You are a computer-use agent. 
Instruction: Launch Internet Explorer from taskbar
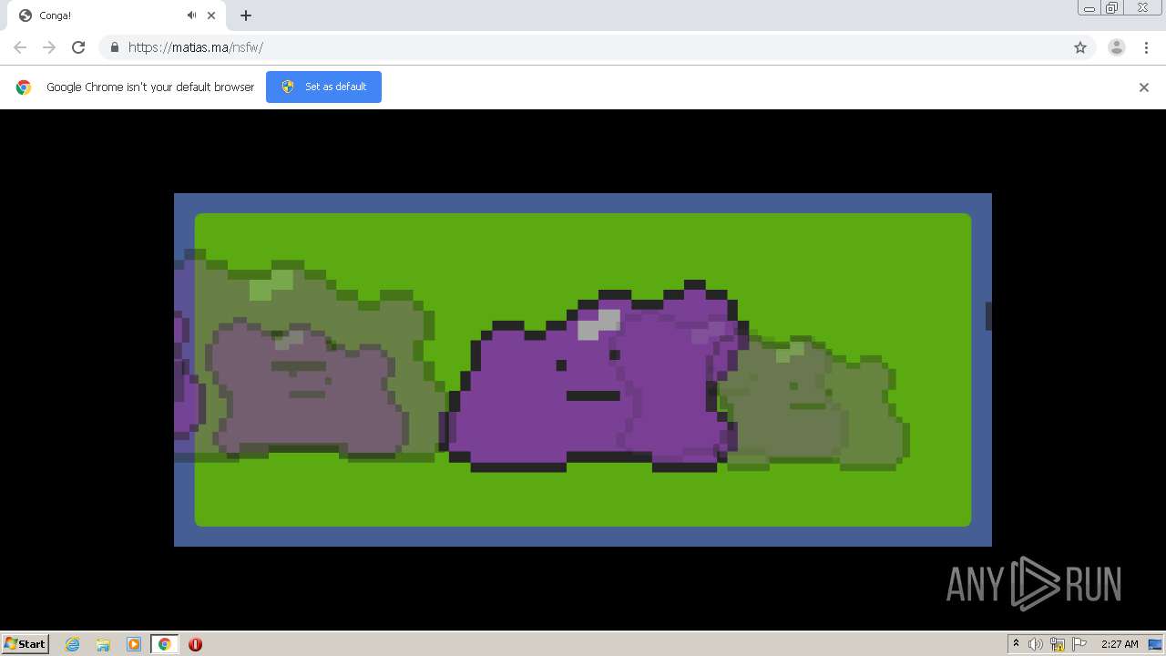(x=73, y=644)
